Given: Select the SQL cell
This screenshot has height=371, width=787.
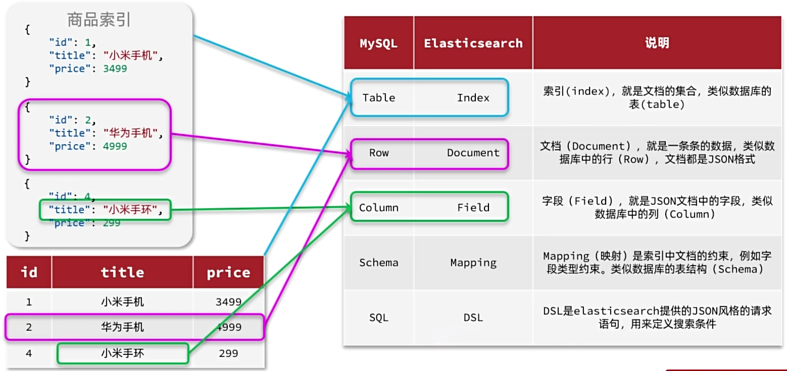Looking at the screenshot, I should (378, 318).
